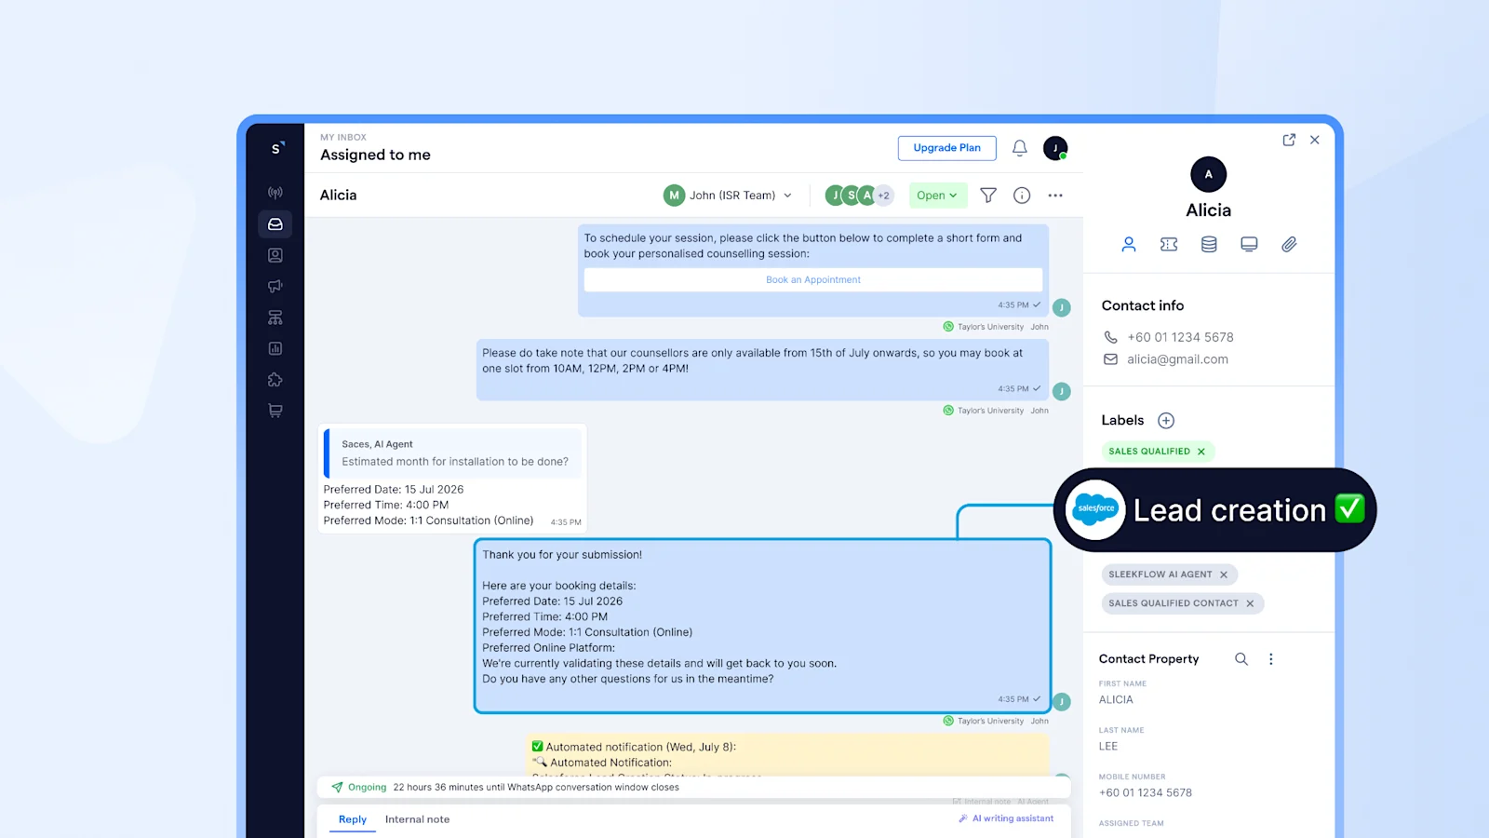Click the Ongoing conversation window status
This screenshot has height=838, width=1489.
click(367, 788)
